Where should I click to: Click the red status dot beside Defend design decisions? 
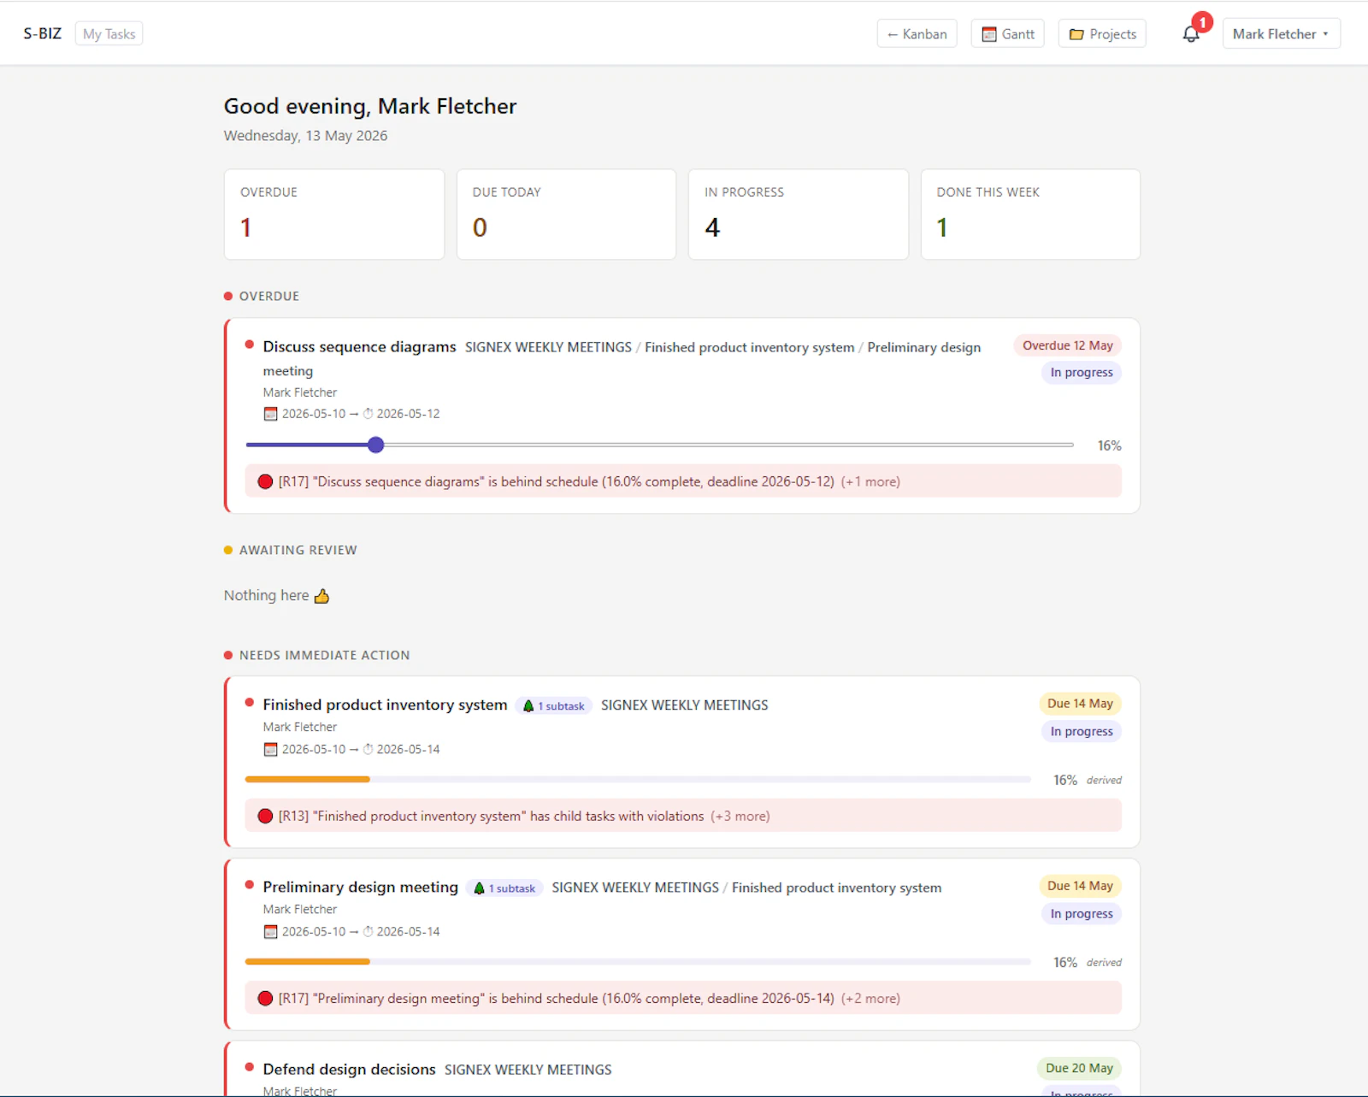click(x=250, y=1067)
